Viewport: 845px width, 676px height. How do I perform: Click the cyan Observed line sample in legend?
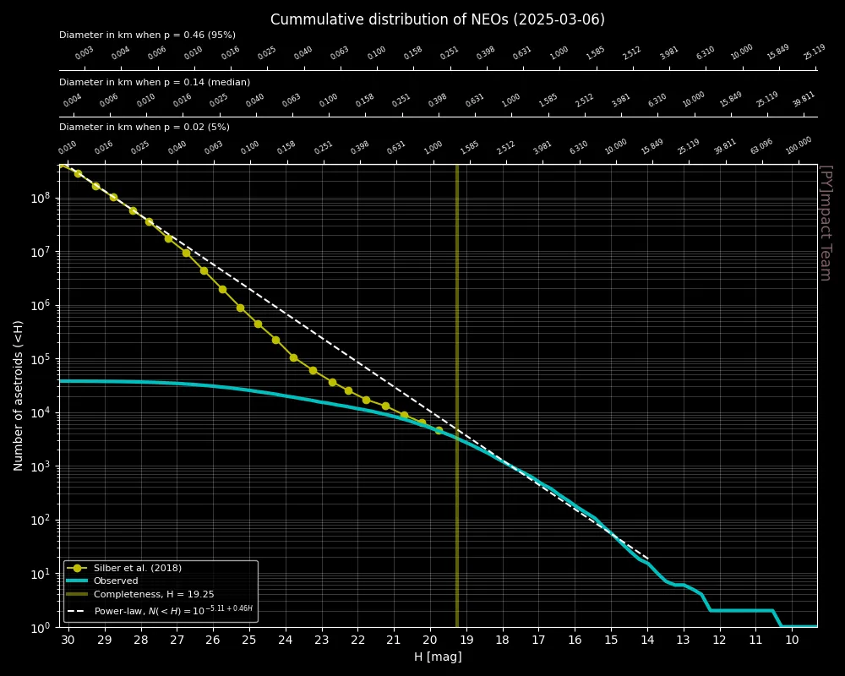coord(77,581)
